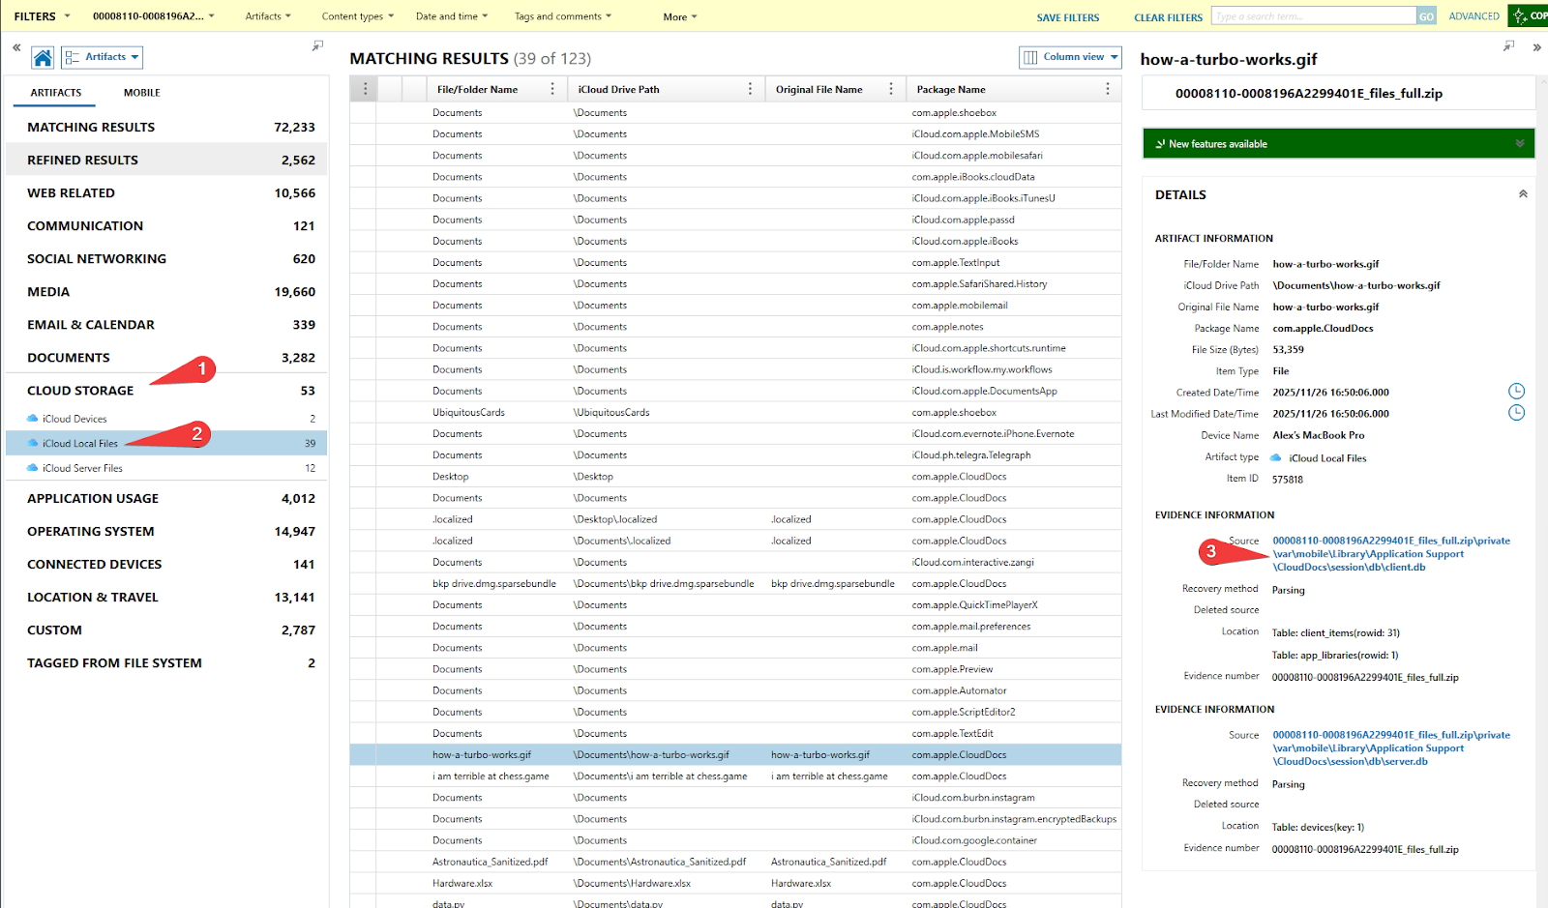
Task: Open the More filters dropdown
Action: pos(680,17)
